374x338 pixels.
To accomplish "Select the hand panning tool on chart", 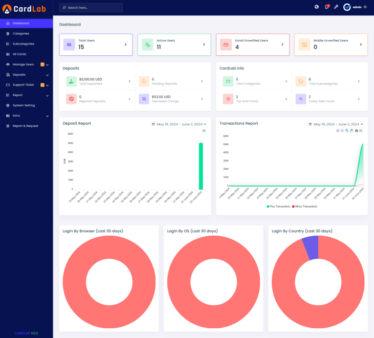I will click(x=351, y=130).
